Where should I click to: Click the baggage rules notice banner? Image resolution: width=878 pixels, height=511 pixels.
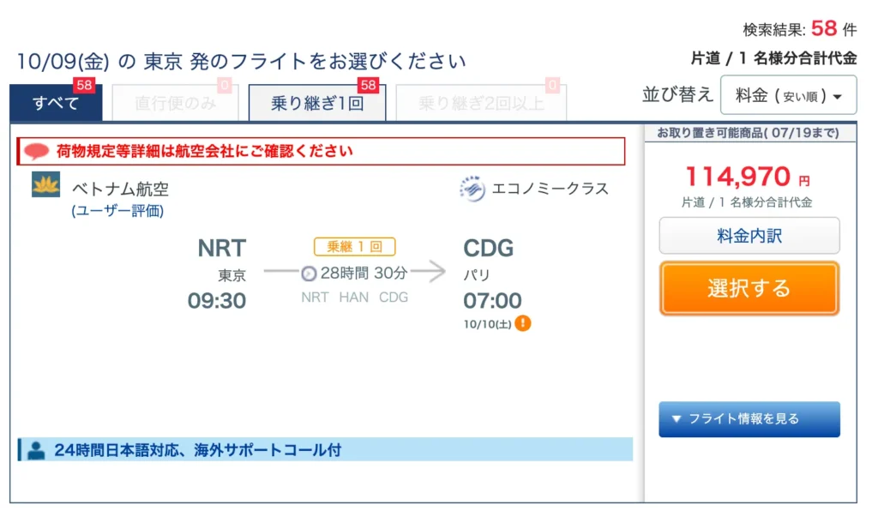click(x=322, y=151)
